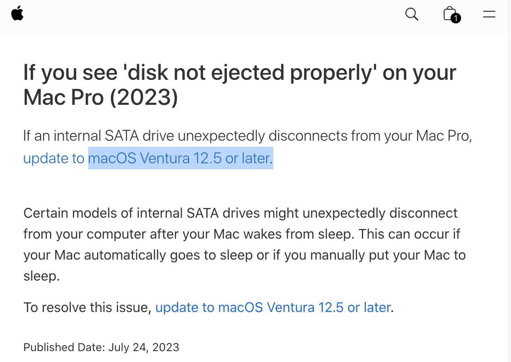Click the phrase 'To resolve this issue,'
The height and width of the screenshot is (362, 511).
coord(87,308)
